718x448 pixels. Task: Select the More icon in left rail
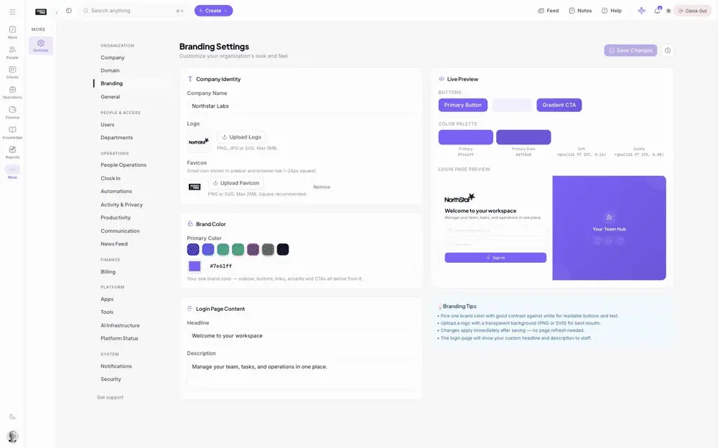pyautogui.click(x=12, y=172)
